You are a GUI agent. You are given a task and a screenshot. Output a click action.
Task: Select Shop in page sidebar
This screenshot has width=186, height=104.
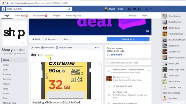pos(6,70)
